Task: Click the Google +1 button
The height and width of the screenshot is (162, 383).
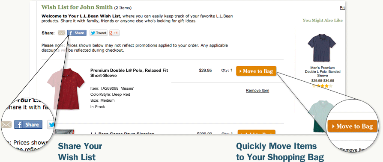Action: pos(114,33)
